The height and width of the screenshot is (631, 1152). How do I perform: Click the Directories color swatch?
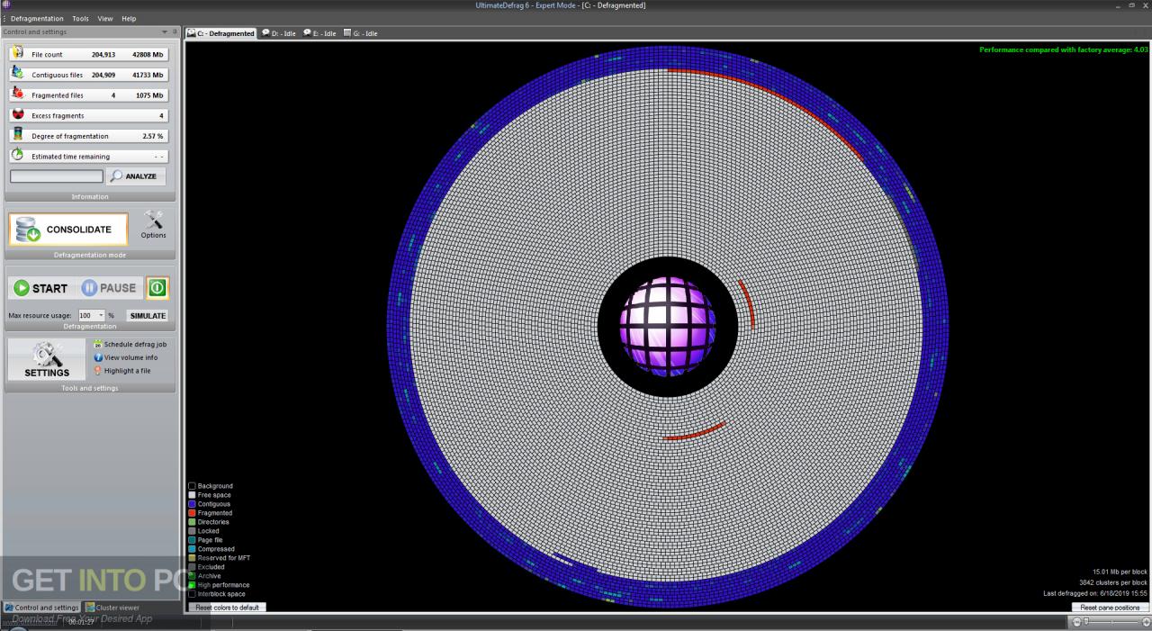pyautogui.click(x=192, y=522)
